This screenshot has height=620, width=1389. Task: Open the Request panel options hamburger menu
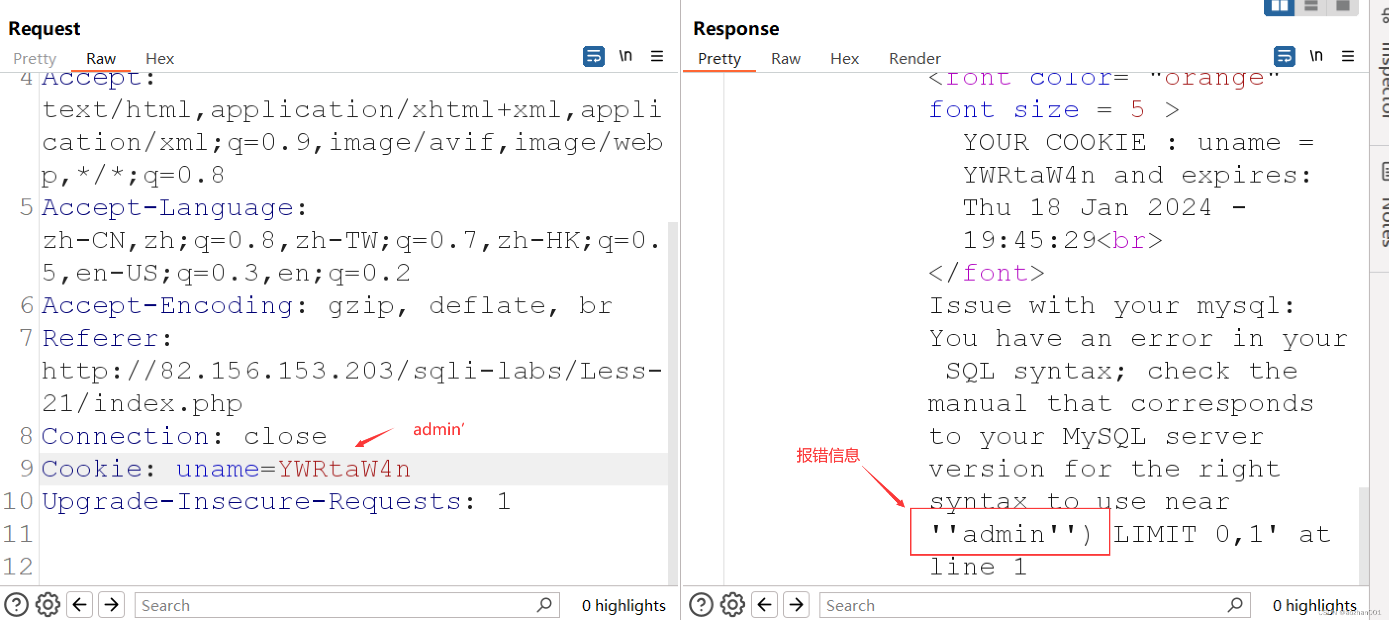(x=657, y=56)
